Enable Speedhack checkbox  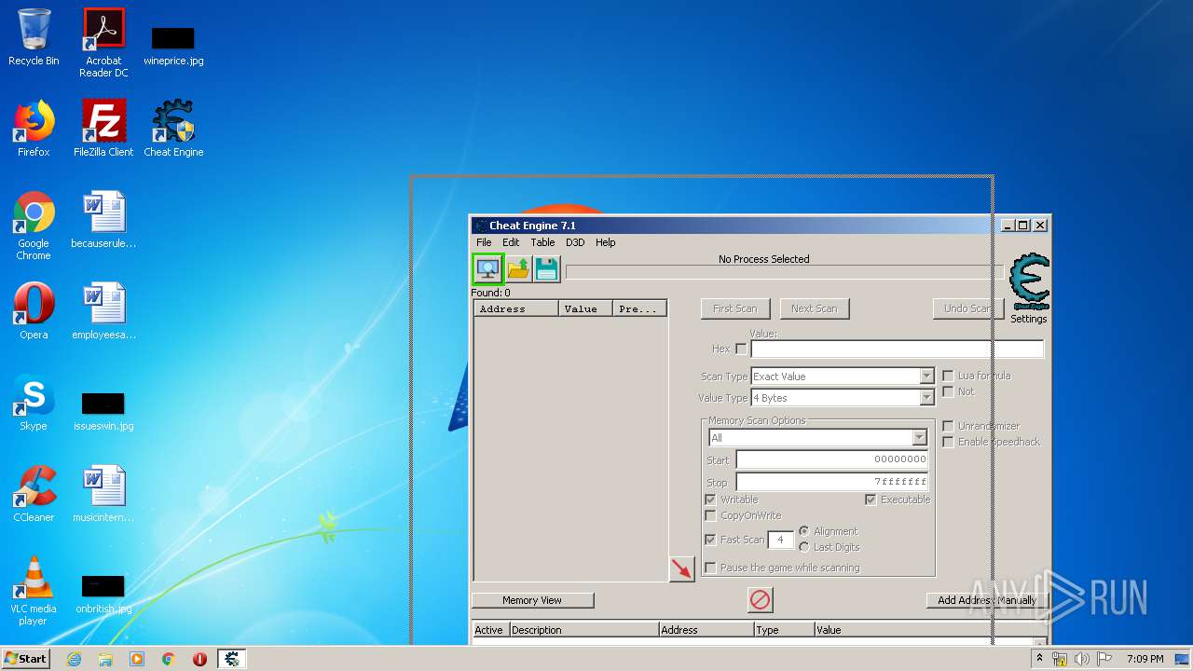[x=948, y=442]
